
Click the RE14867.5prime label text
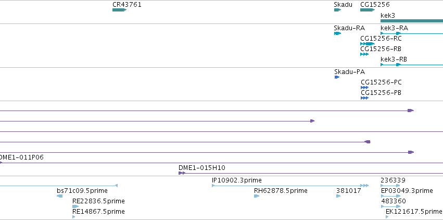tap(98, 212)
